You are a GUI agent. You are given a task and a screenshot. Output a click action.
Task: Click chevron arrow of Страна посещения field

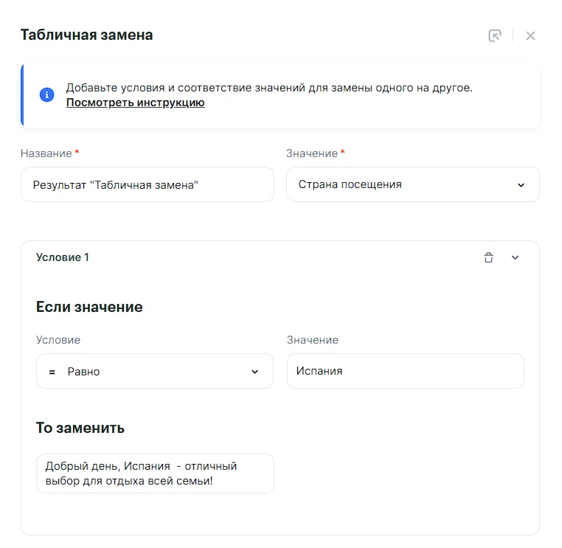coord(521,185)
